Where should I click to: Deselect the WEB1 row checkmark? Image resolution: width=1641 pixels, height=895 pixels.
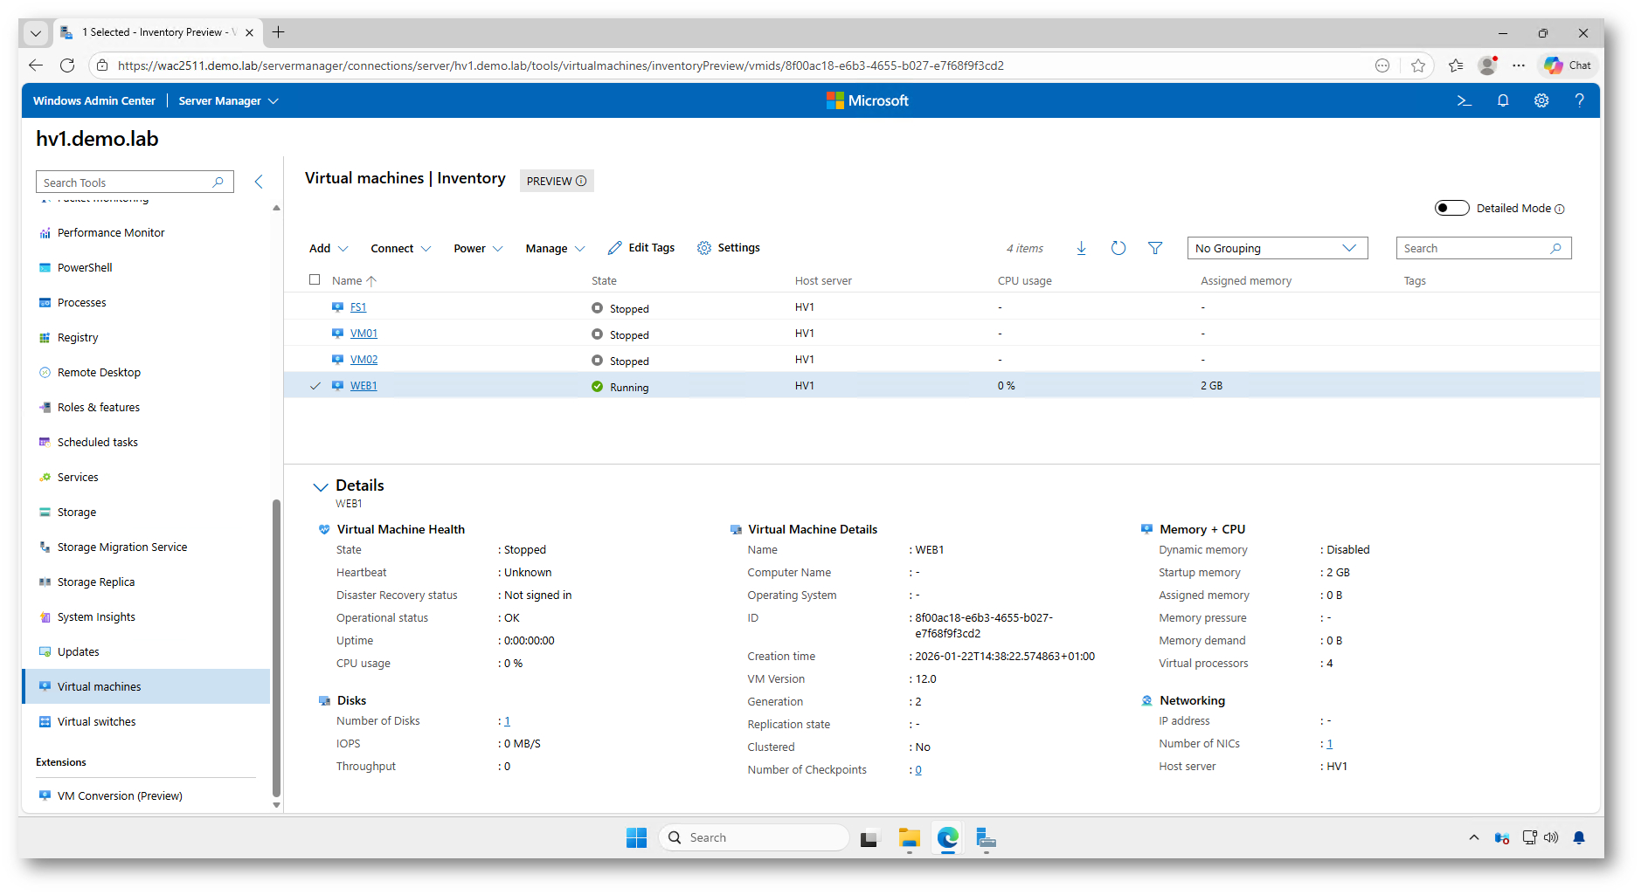point(315,386)
